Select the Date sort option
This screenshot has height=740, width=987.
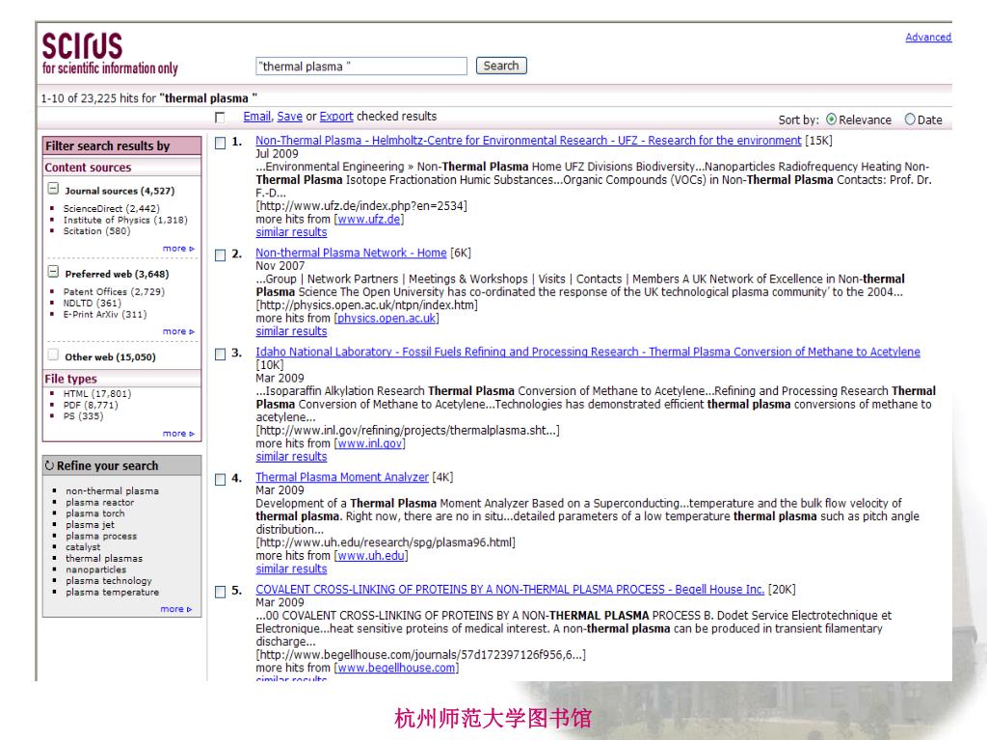pyautogui.click(x=910, y=119)
